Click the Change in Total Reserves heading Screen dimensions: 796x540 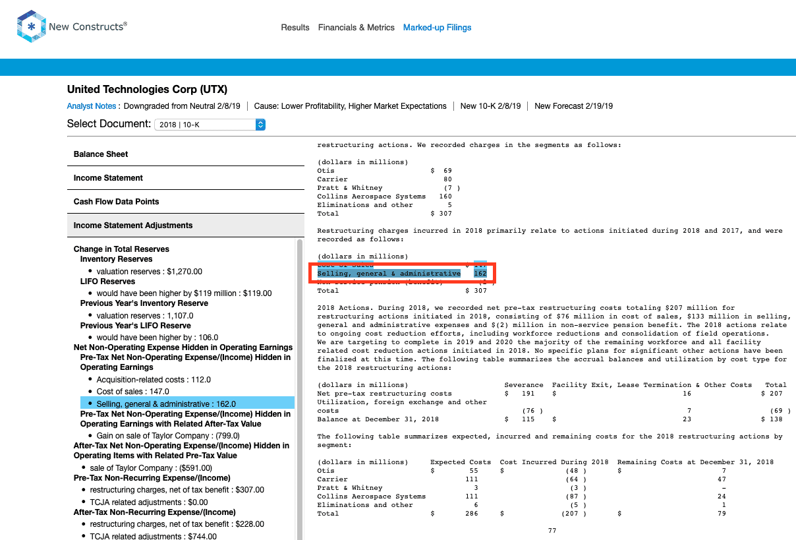pos(121,249)
